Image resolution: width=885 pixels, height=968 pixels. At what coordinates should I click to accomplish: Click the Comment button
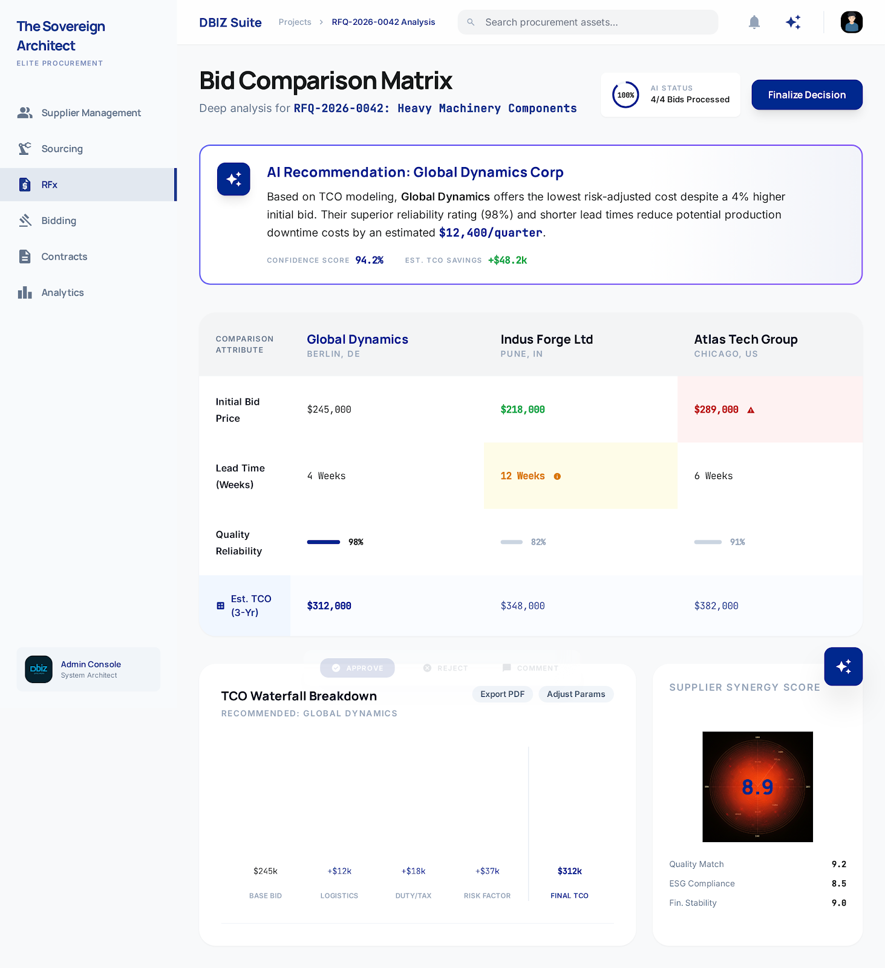pyautogui.click(x=530, y=668)
